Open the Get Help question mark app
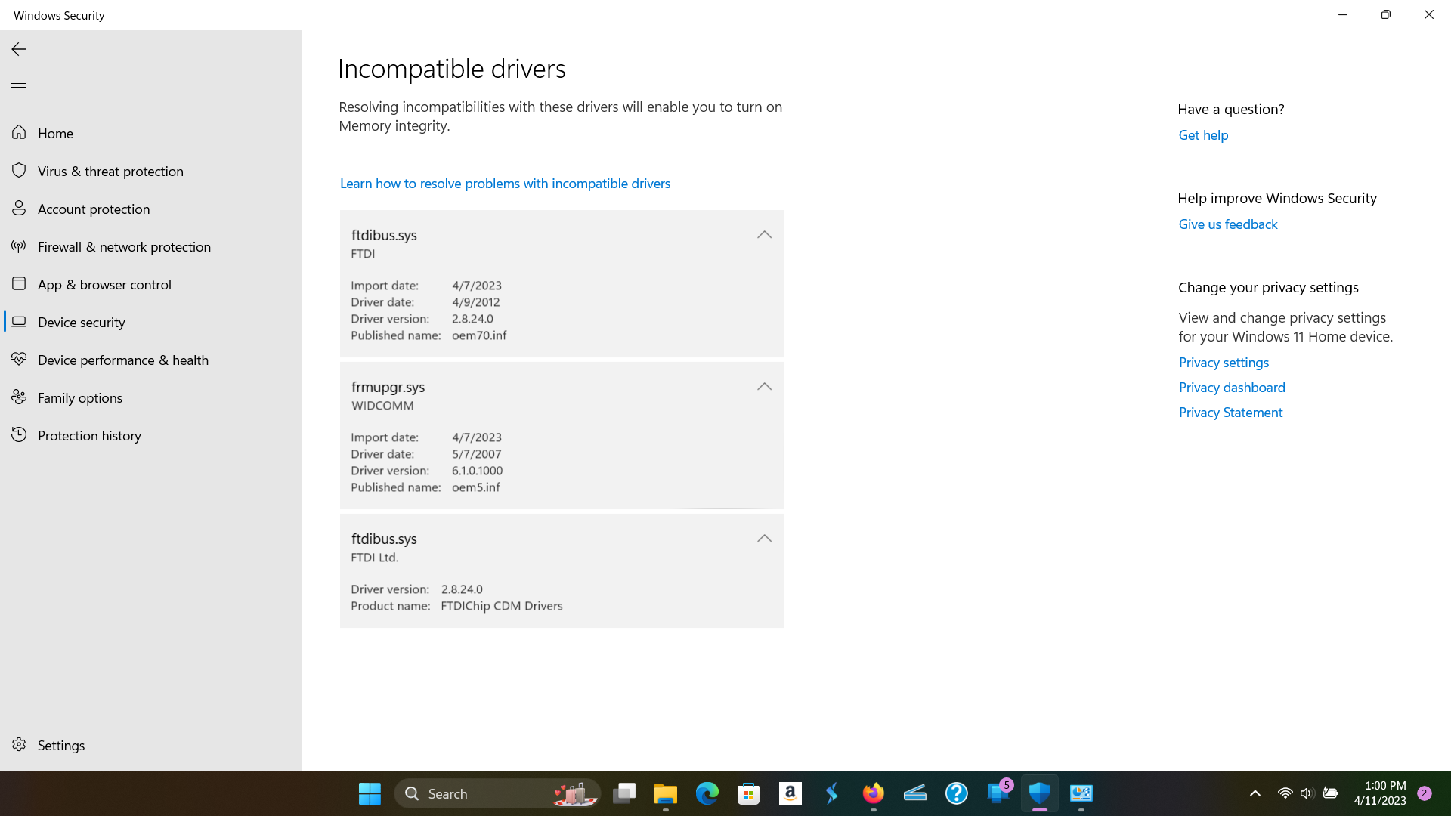 pyautogui.click(x=956, y=793)
